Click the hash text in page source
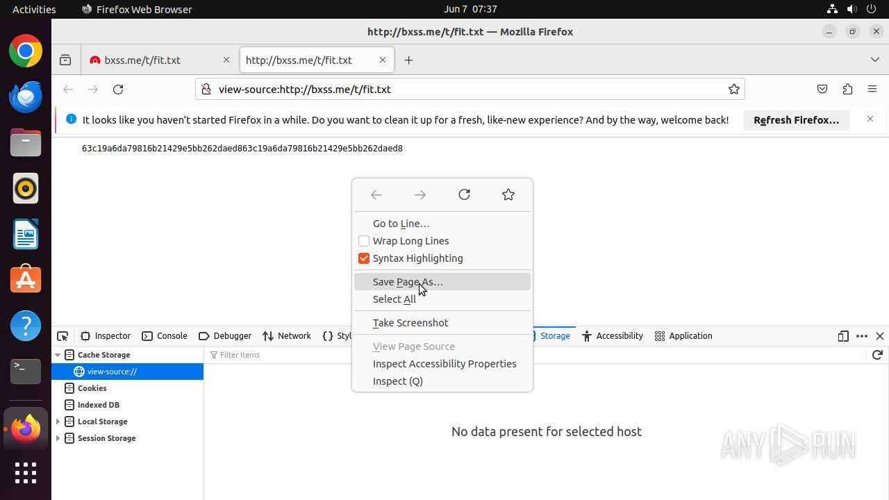The height and width of the screenshot is (500, 889). click(x=242, y=149)
